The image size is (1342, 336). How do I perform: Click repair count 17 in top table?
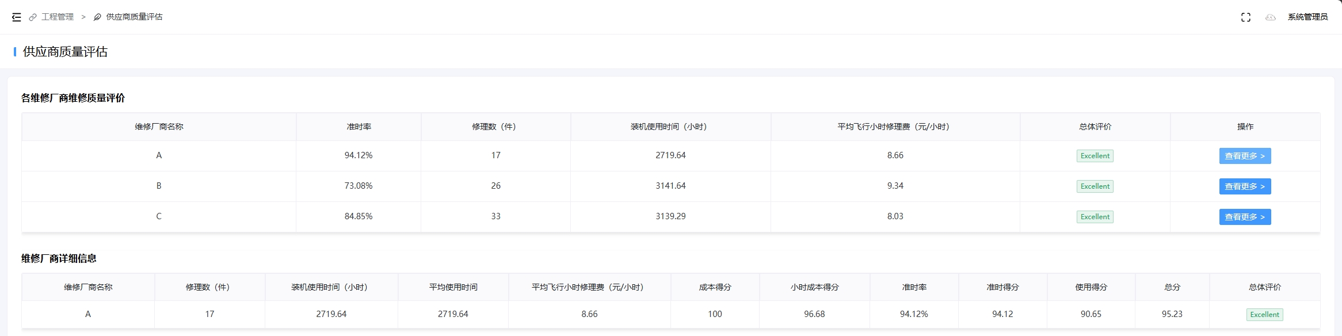point(496,155)
